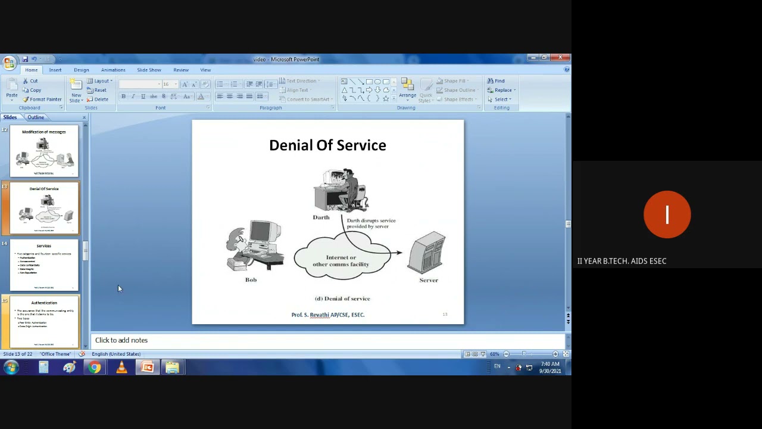Adjust the zoom slider handle
Screen dimensions: 762x429
tap(524, 354)
